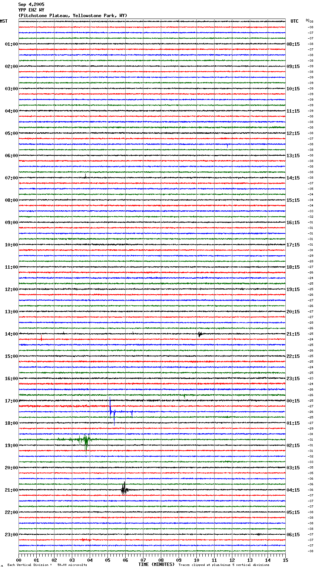The height and width of the screenshot is (570, 315).
Task: Click the minute axis tick label 05
Action: point(107,560)
